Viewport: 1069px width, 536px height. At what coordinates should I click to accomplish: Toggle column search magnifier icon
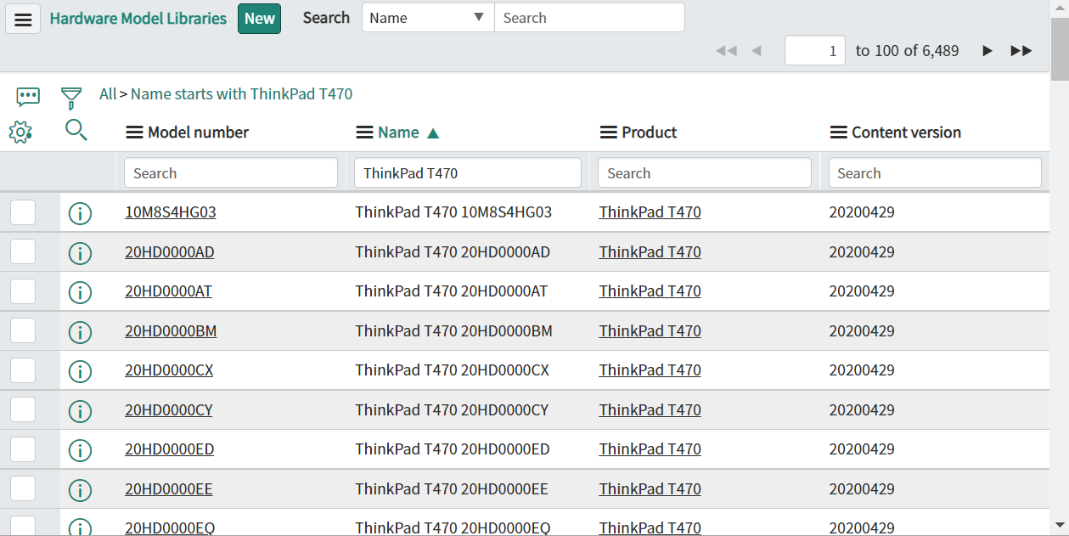pos(76,130)
